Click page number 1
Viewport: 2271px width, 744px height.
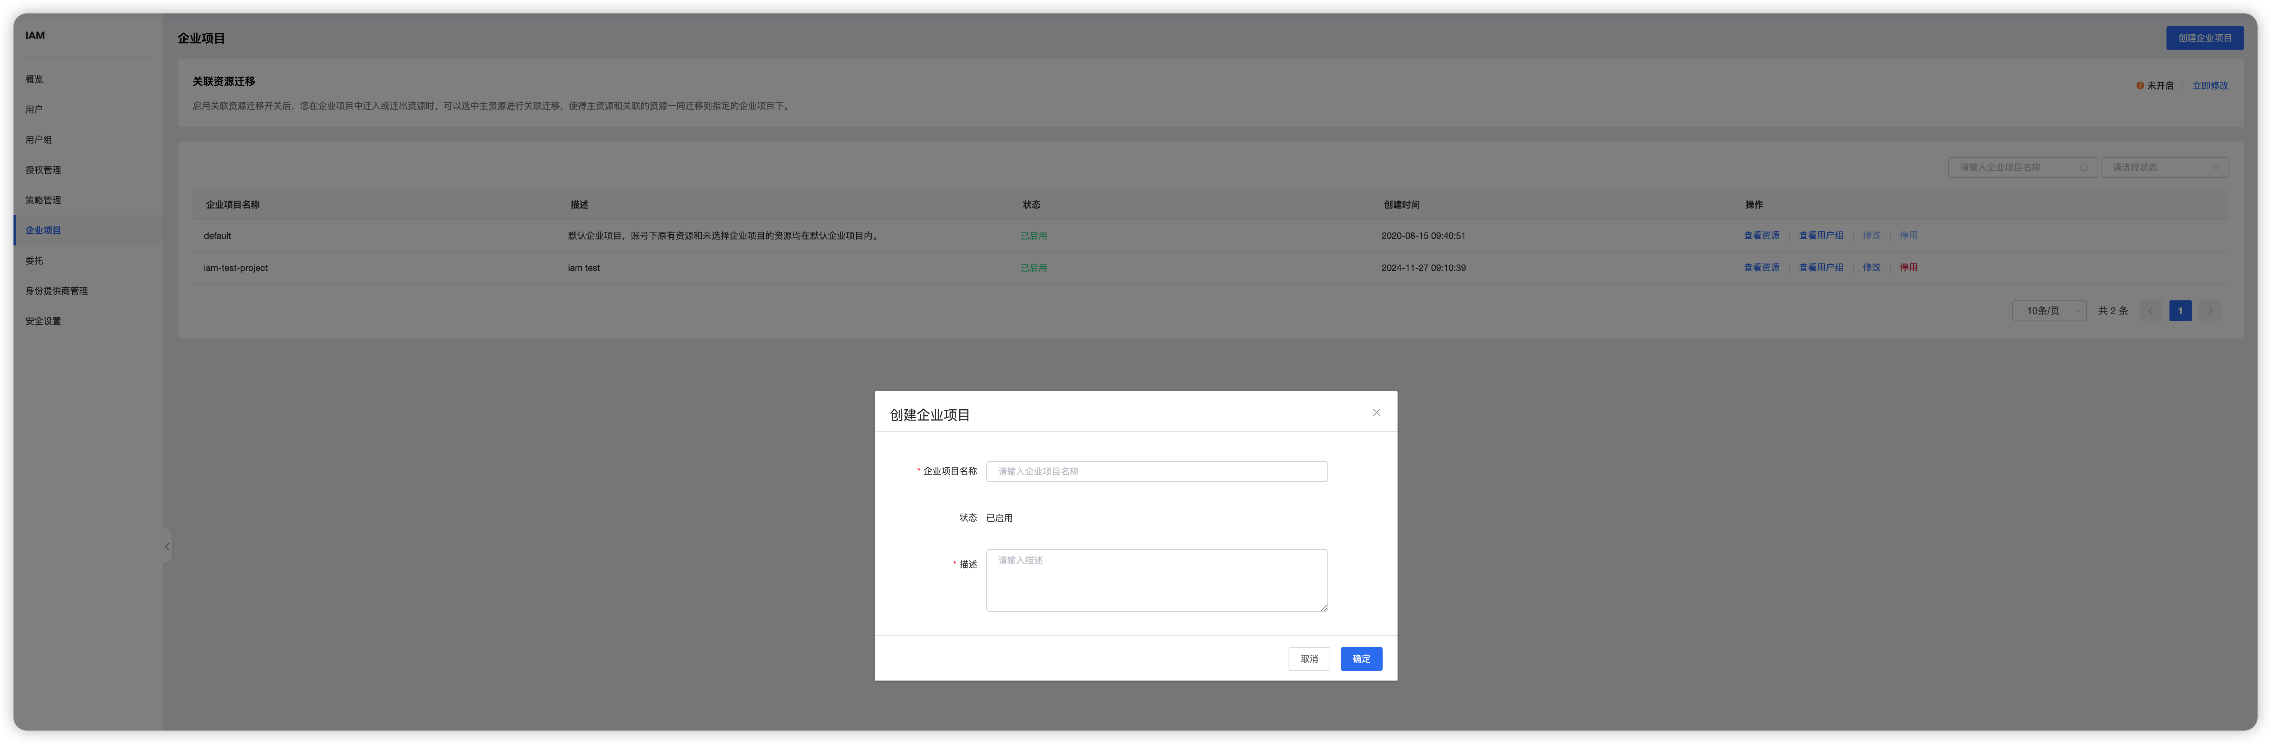pyautogui.click(x=2180, y=311)
